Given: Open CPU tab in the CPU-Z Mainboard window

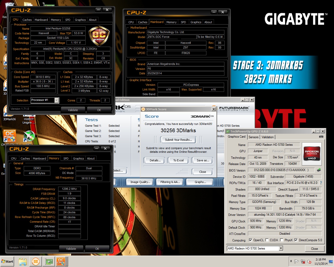Looking at the screenshot, I should (x=131, y=22).
